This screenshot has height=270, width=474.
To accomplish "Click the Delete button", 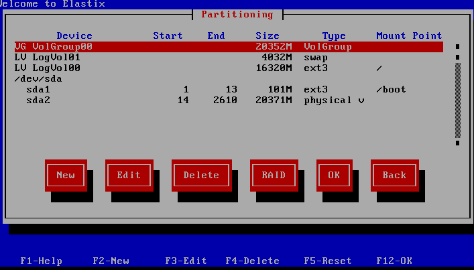I will [202, 175].
